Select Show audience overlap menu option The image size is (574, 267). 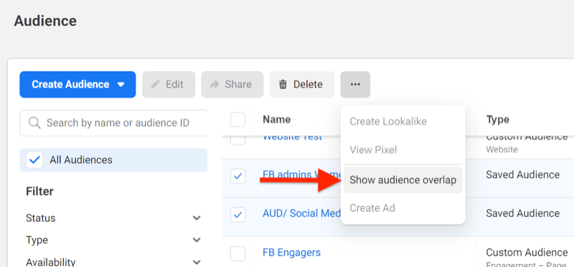[403, 180]
